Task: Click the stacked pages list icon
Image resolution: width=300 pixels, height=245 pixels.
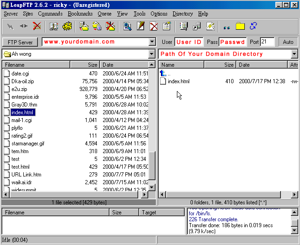Action: click(x=184, y=27)
